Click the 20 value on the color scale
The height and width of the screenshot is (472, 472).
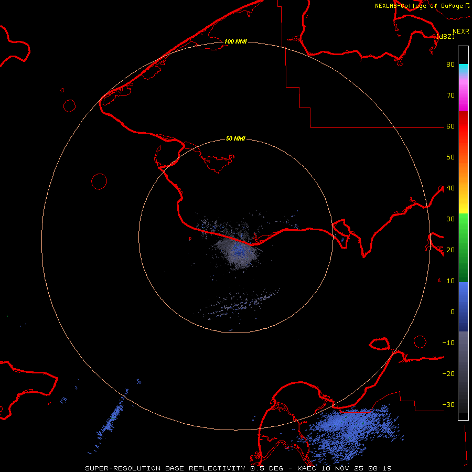pos(450,250)
